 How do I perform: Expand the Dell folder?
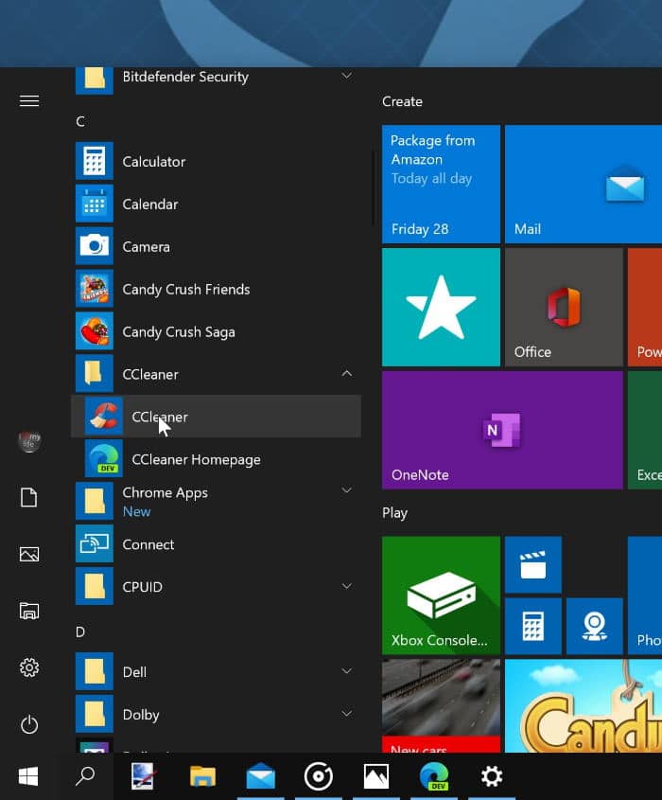[346, 671]
